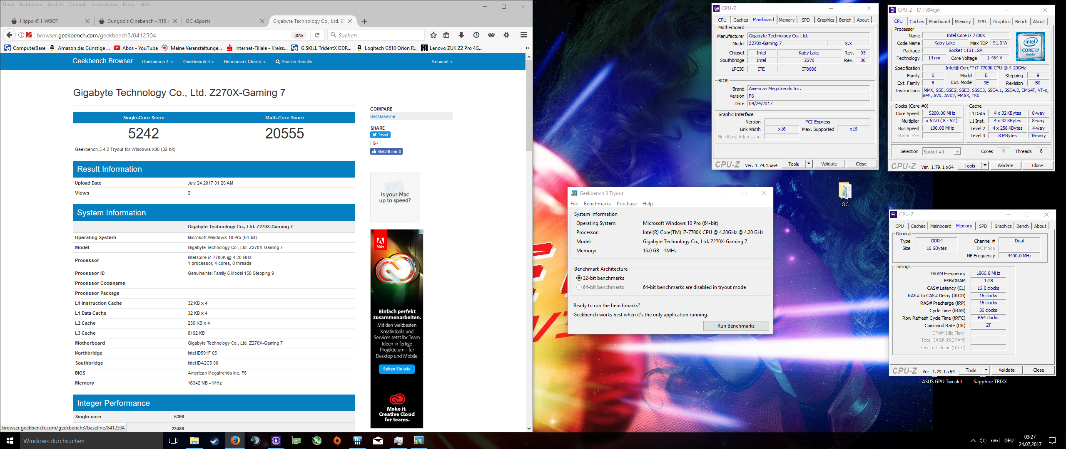1066x449 pixels.
Task: Click the Windows durchsuchen search box
Action: [x=91, y=441]
